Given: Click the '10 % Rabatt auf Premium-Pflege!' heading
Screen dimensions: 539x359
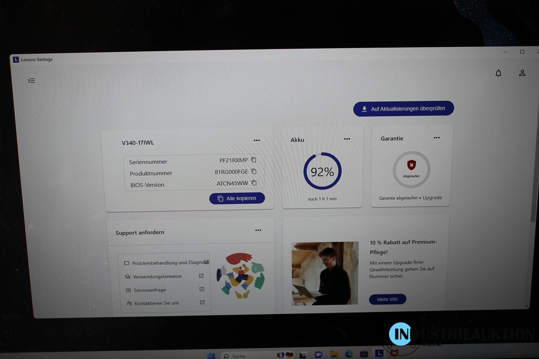Looking at the screenshot, I should click(x=403, y=247).
